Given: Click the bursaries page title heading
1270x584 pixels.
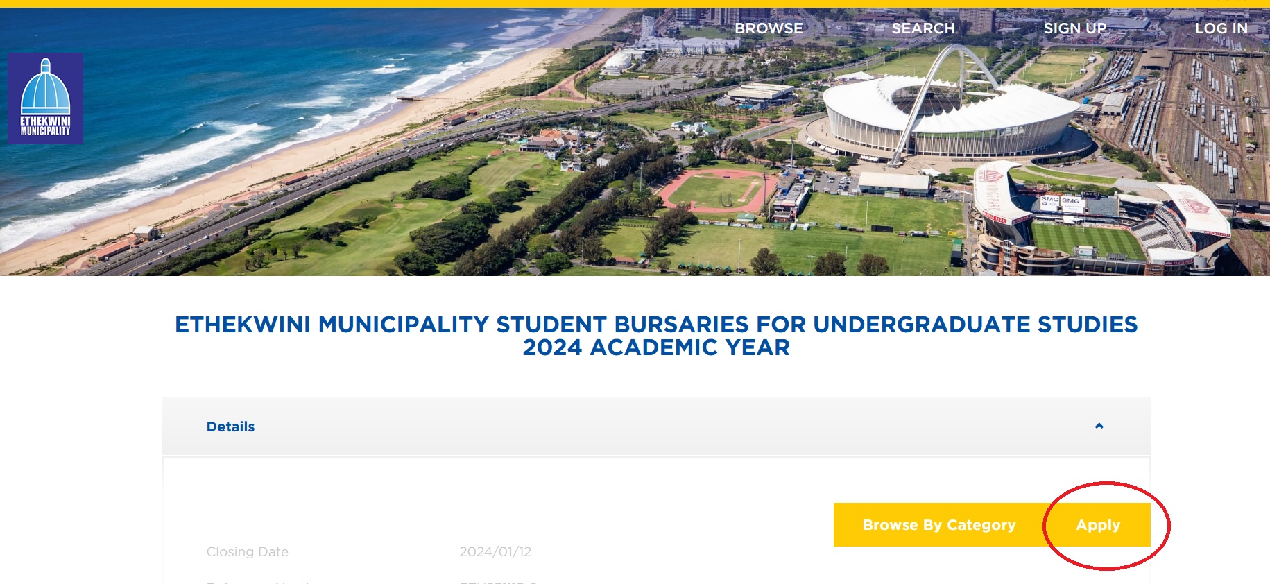Looking at the screenshot, I should coord(655,336).
